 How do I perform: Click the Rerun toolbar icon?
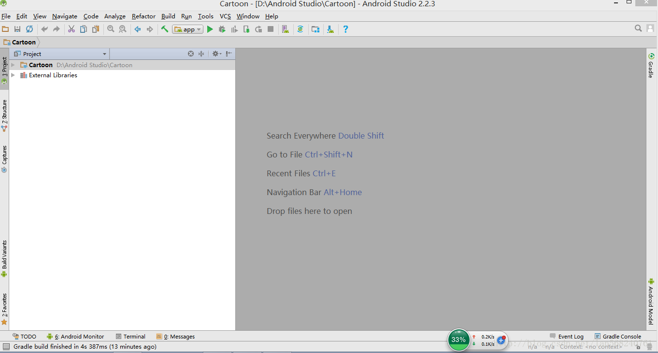(258, 29)
